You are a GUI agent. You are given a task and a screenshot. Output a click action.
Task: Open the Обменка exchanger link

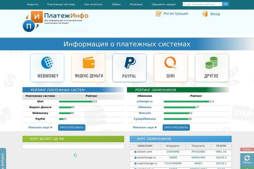pos(145,107)
